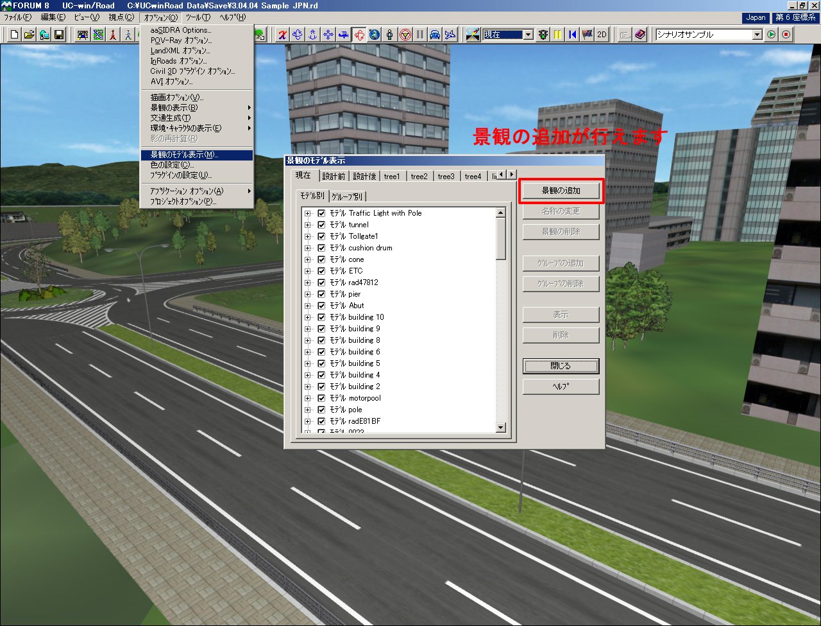Open a file with the folder icon

click(30, 35)
